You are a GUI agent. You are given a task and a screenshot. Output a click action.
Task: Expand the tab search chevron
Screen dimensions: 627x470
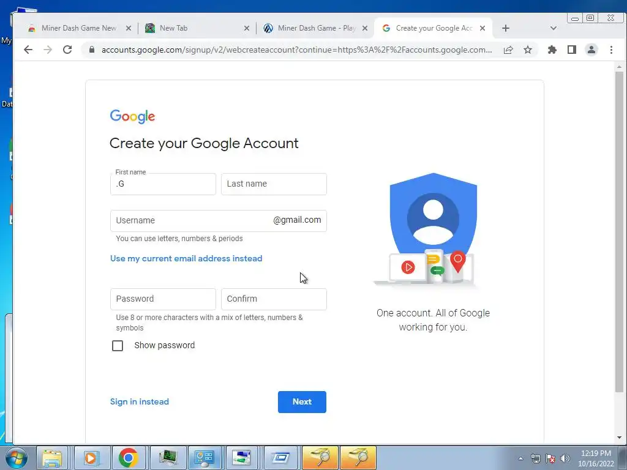[554, 28]
